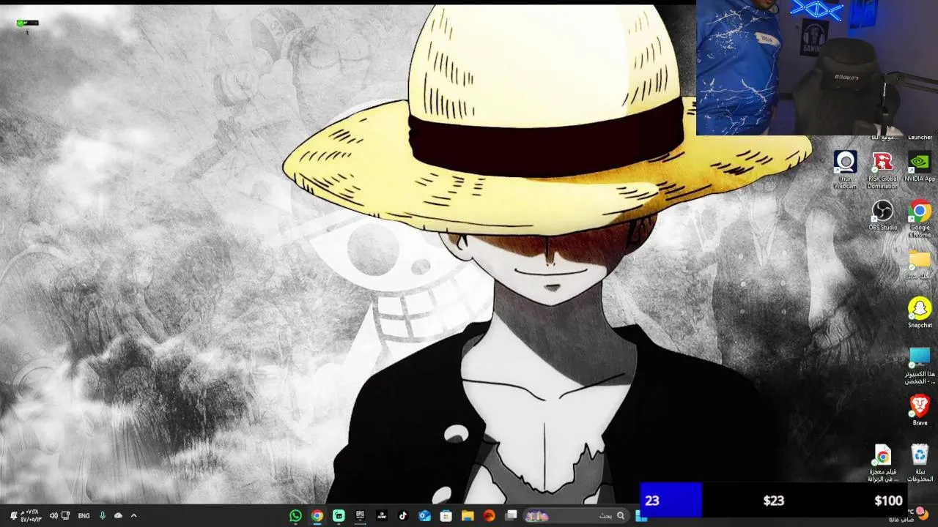Expand the hidden tray icons chevron
The height and width of the screenshot is (527, 938).
133,515
